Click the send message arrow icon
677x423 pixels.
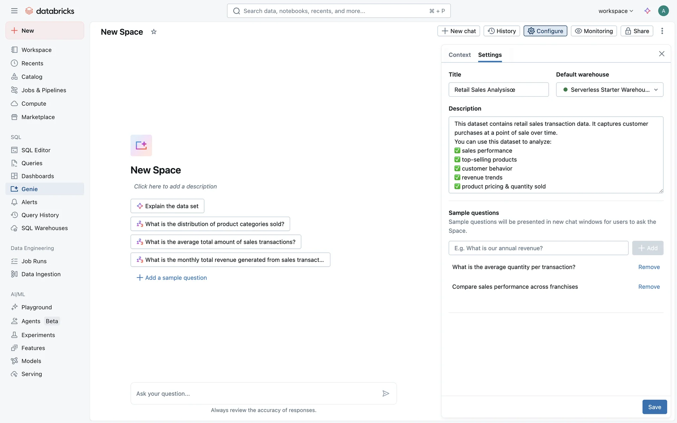tap(386, 393)
